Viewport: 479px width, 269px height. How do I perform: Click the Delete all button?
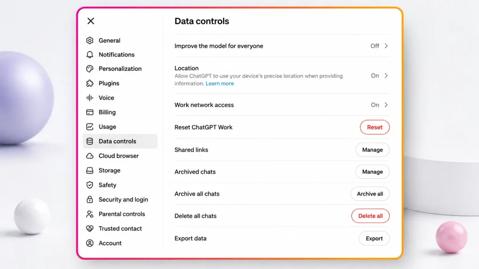(370, 216)
